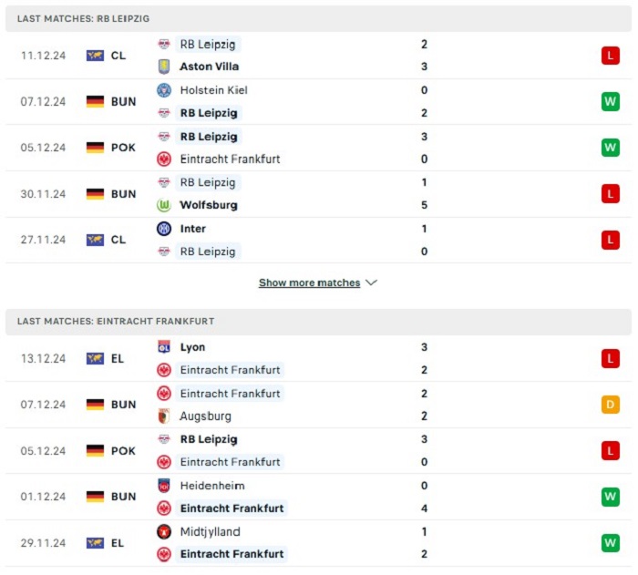Expand Show more matches chevron
Viewport: 638px width, 575px height.
(372, 282)
